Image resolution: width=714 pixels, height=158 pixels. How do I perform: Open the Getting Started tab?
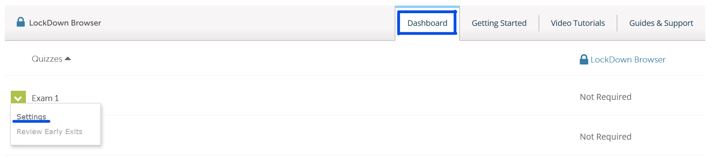tap(499, 23)
